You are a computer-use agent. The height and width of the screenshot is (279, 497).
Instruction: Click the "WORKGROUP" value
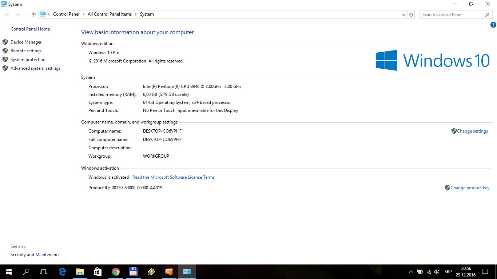[x=156, y=156]
